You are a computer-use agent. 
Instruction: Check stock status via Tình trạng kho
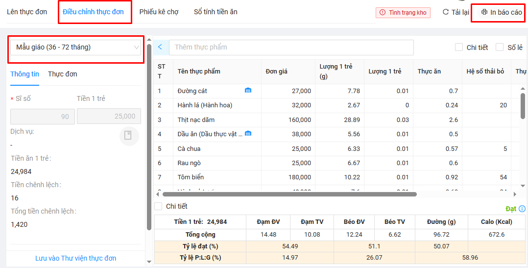(x=403, y=13)
